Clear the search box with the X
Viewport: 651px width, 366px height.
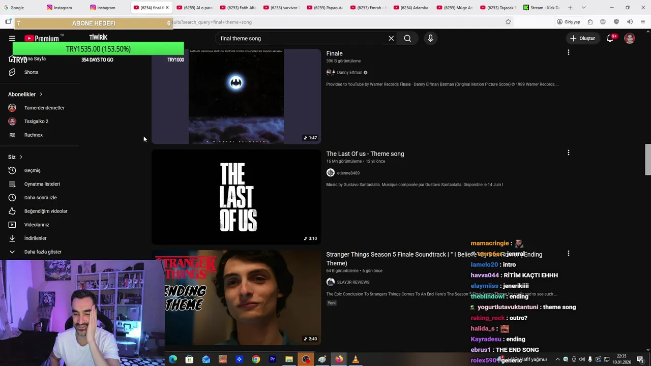coord(391,38)
